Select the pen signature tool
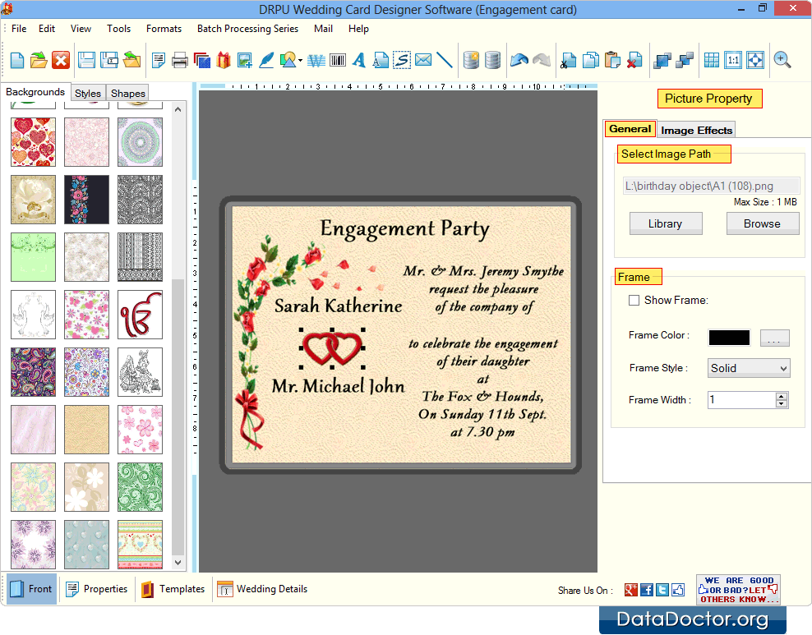This screenshot has height=635, width=812. 266,61
